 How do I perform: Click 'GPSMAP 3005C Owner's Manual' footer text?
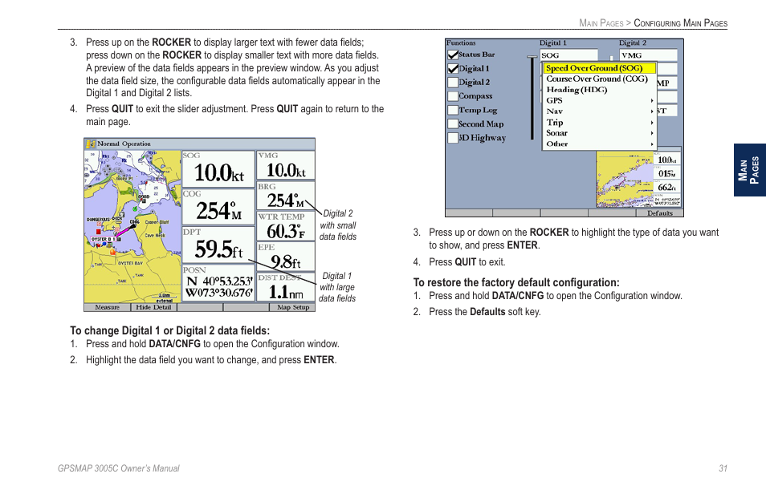[119, 468]
